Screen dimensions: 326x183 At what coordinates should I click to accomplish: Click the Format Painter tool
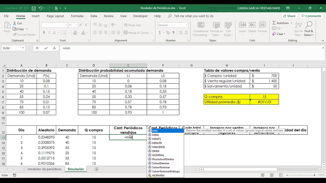24,35
